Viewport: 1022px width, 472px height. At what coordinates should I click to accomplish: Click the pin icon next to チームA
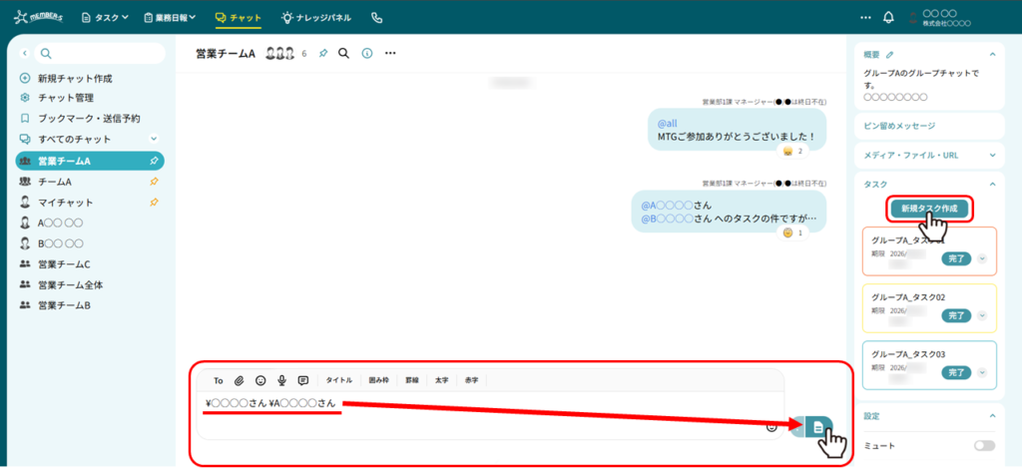154,182
